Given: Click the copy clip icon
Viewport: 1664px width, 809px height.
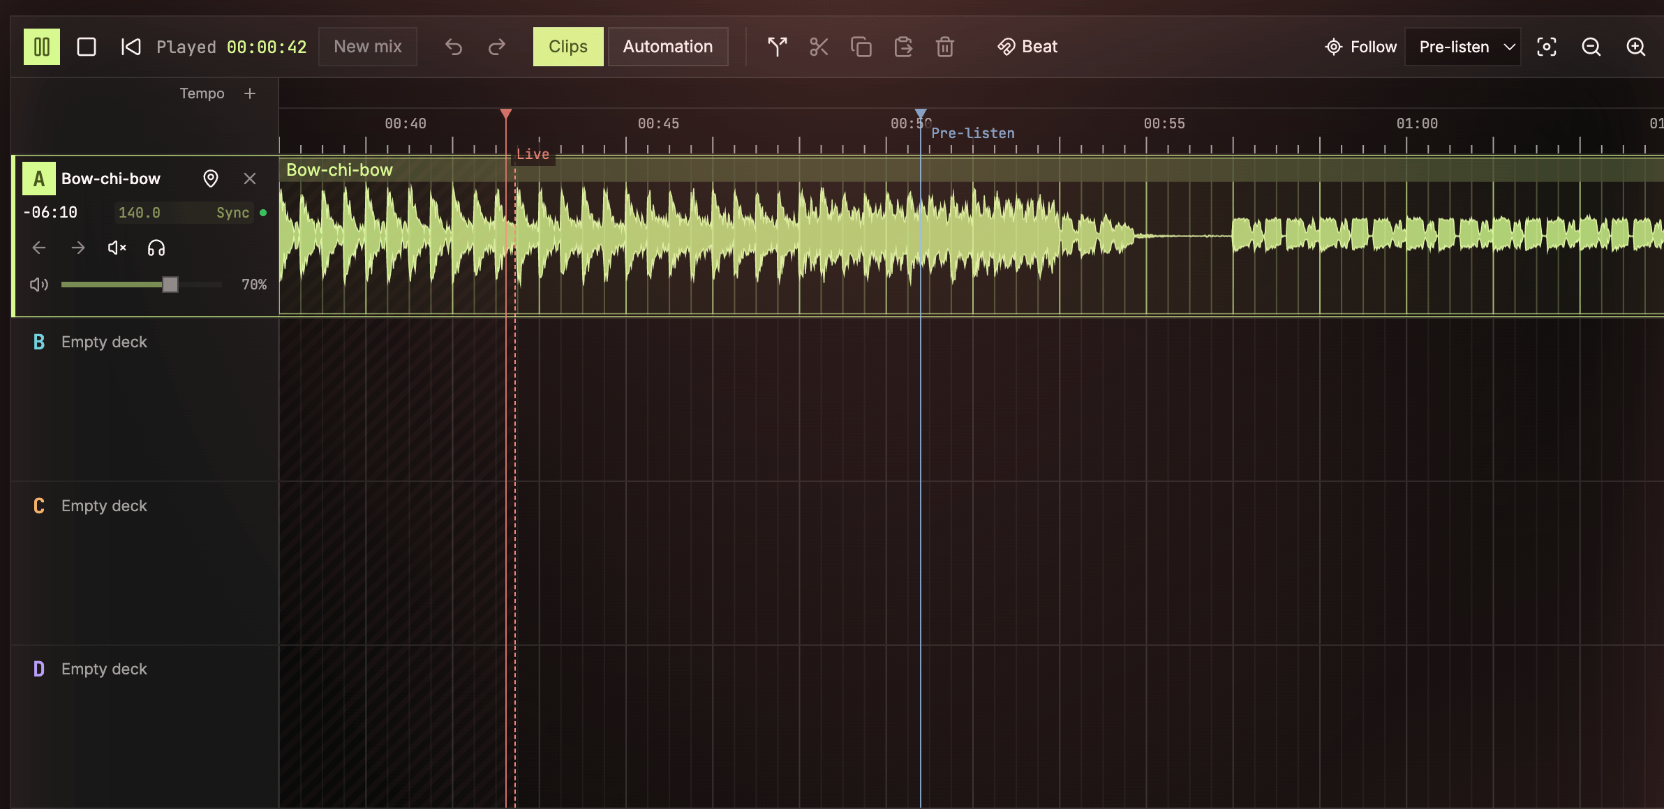Looking at the screenshot, I should click(861, 47).
